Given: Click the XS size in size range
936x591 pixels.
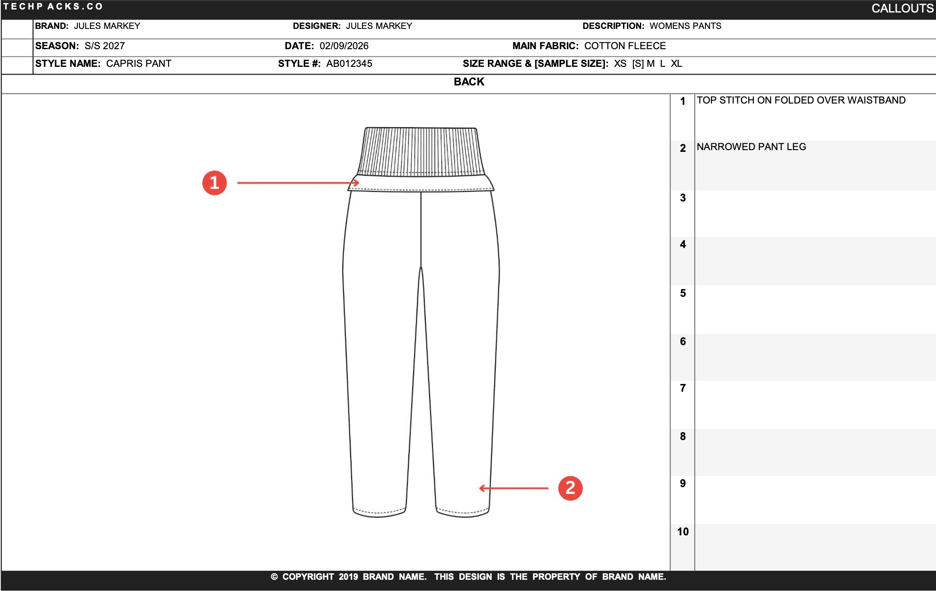Looking at the screenshot, I should tap(620, 63).
